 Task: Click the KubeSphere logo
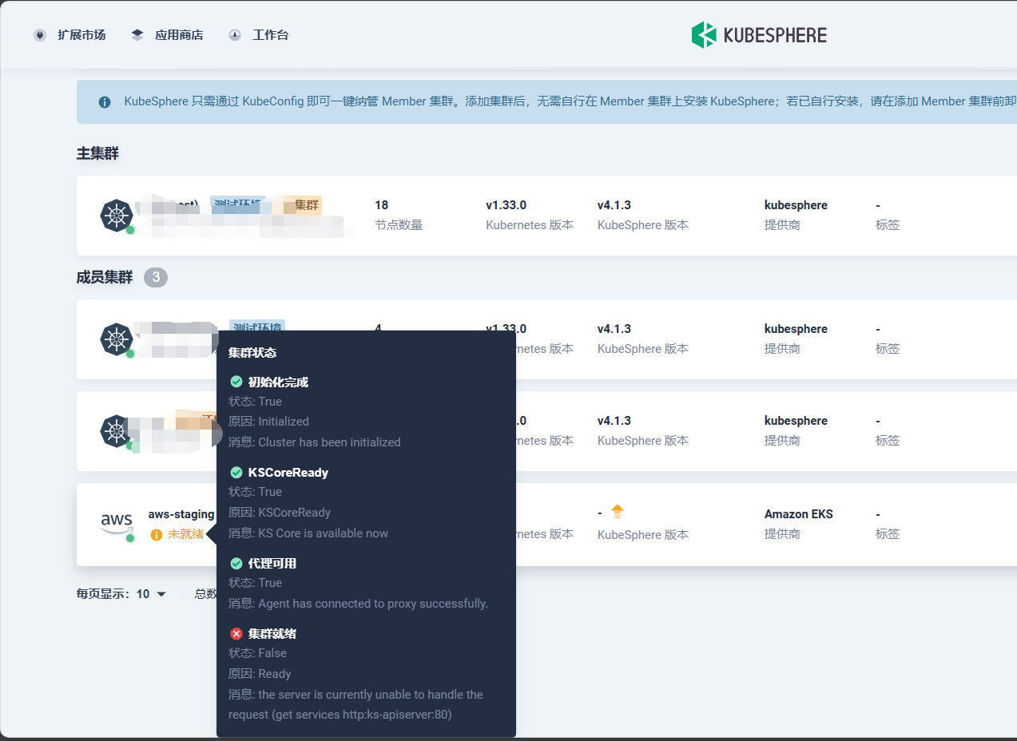click(x=759, y=35)
